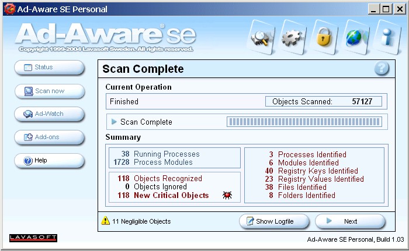The height and width of the screenshot is (251, 409).
Task: Click '11 Negligible Objects' text
Action: (141, 221)
